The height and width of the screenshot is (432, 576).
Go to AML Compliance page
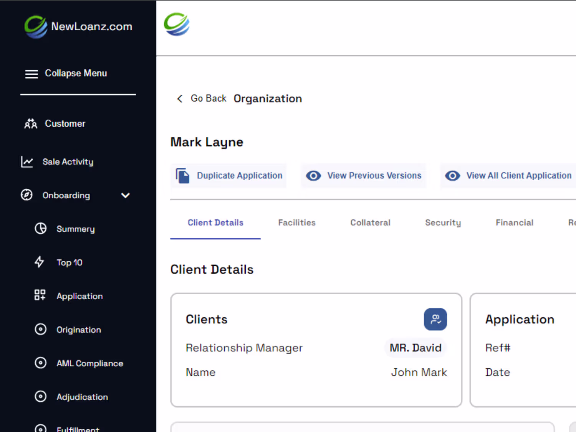pyautogui.click(x=89, y=363)
